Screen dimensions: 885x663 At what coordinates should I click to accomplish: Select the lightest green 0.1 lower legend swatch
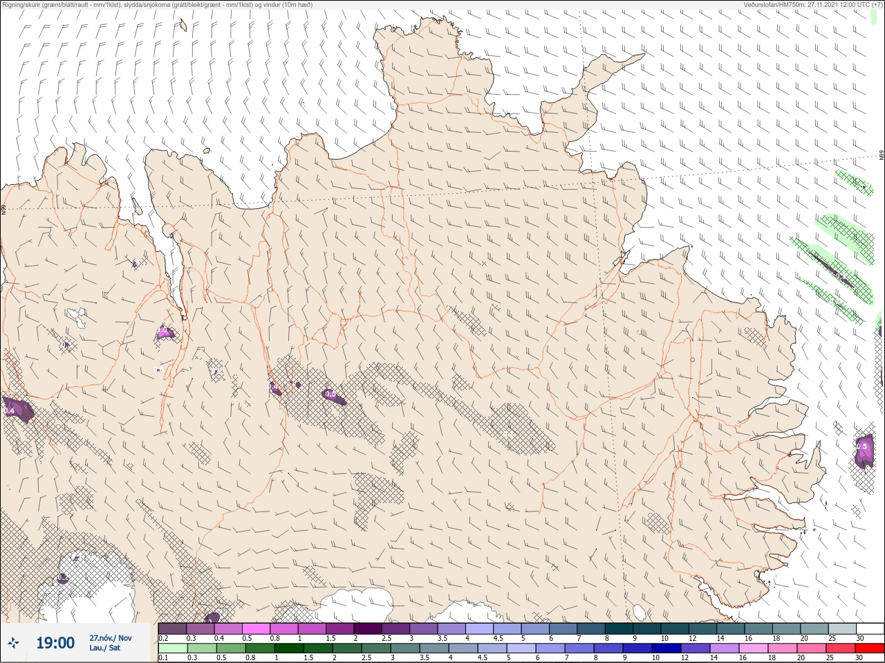coord(172,648)
